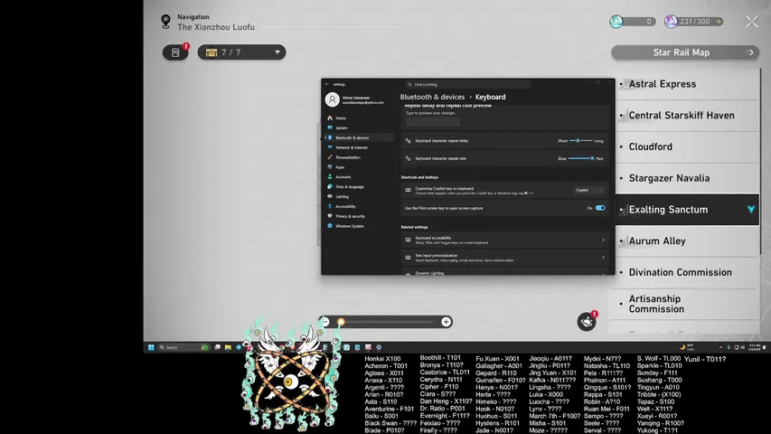Adjust keyboard character repeat delay slider
771x434 pixels.
click(580, 141)
